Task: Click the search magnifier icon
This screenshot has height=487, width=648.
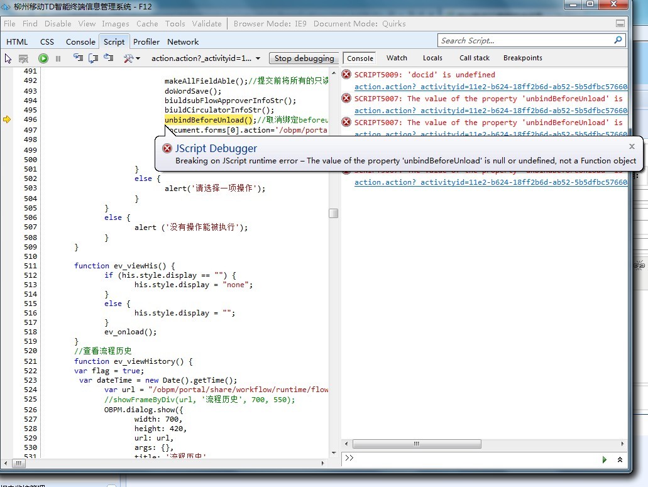Action: [x=618, y=40]
